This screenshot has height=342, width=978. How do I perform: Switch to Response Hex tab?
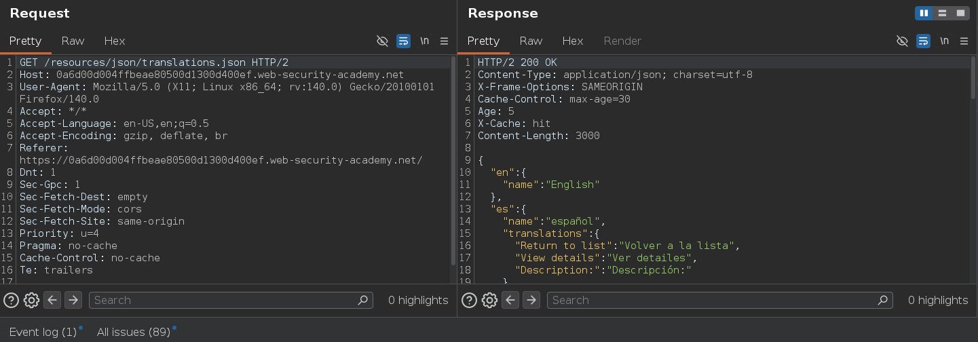573,41
